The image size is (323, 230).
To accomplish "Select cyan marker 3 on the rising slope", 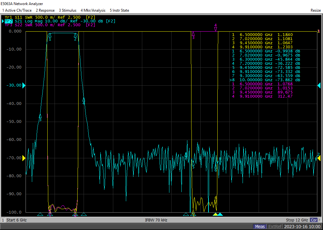I will [40, 116].
